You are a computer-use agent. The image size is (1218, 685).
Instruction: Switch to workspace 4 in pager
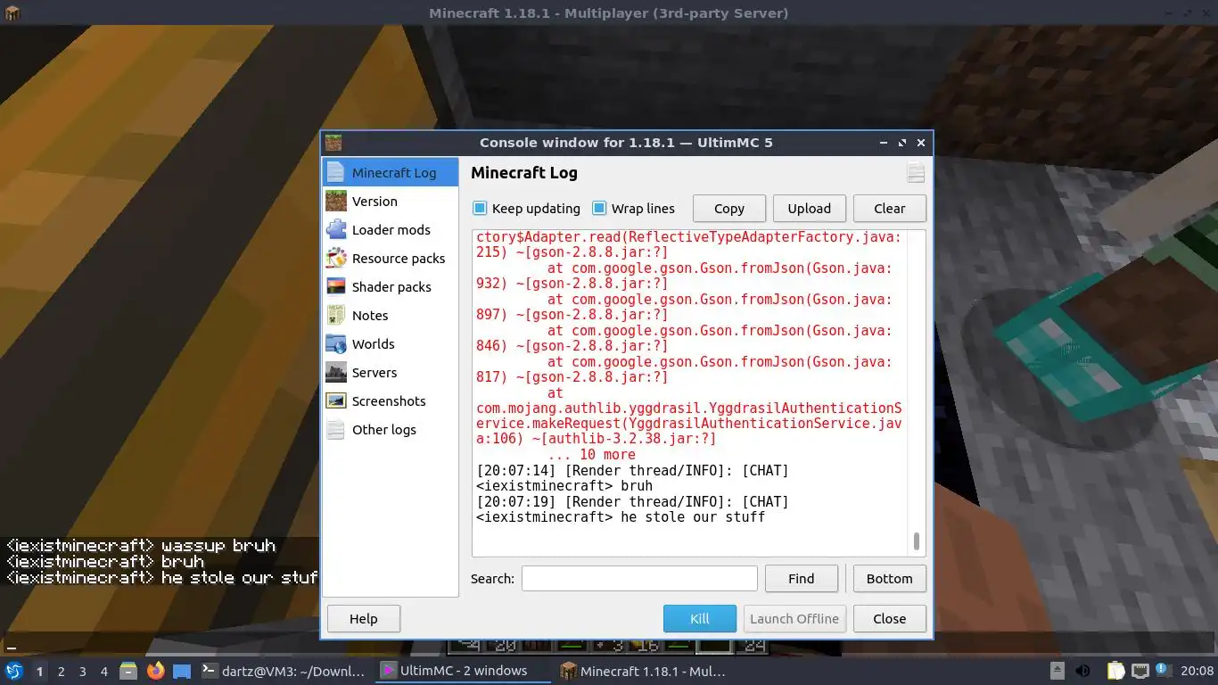click(103, 671)
